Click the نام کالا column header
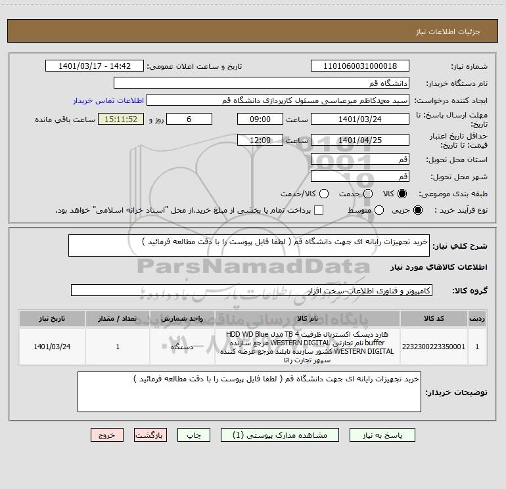The width and height of the screenshot is (506, 489). [x=308, y=318]
